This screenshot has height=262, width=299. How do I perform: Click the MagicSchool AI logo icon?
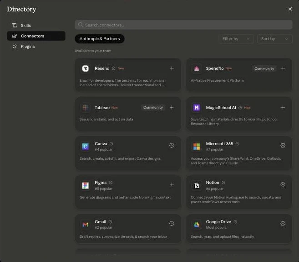point(197,107)
